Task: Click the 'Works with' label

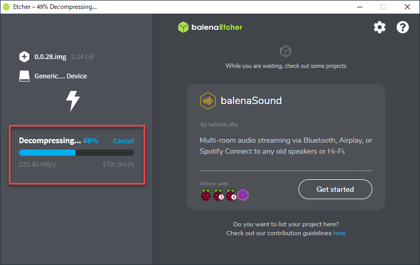Action: tap(214, 183)
